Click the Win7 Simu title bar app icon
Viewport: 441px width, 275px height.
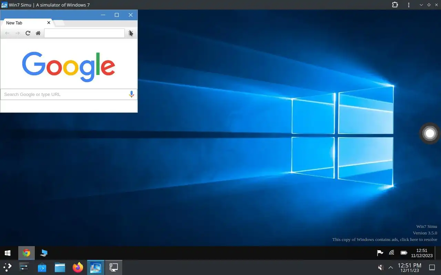coord(4,5)
